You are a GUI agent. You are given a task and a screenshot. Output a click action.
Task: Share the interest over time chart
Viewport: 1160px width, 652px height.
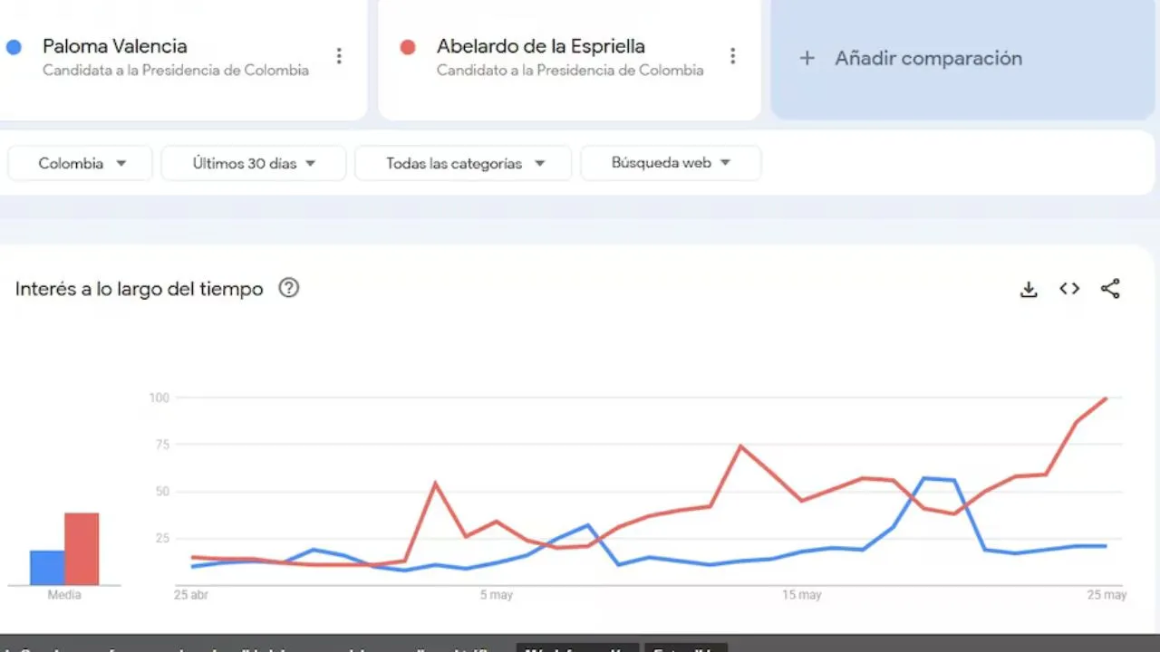(x=1110, y=289)
